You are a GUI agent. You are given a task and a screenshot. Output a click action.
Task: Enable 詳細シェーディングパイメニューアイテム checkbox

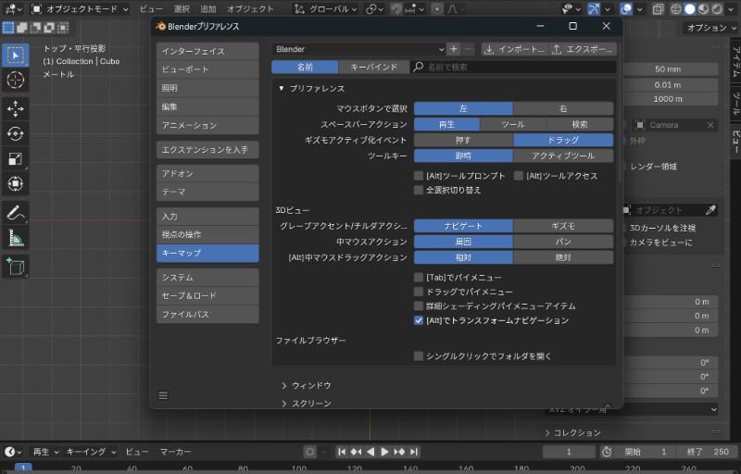coord(419,306)
